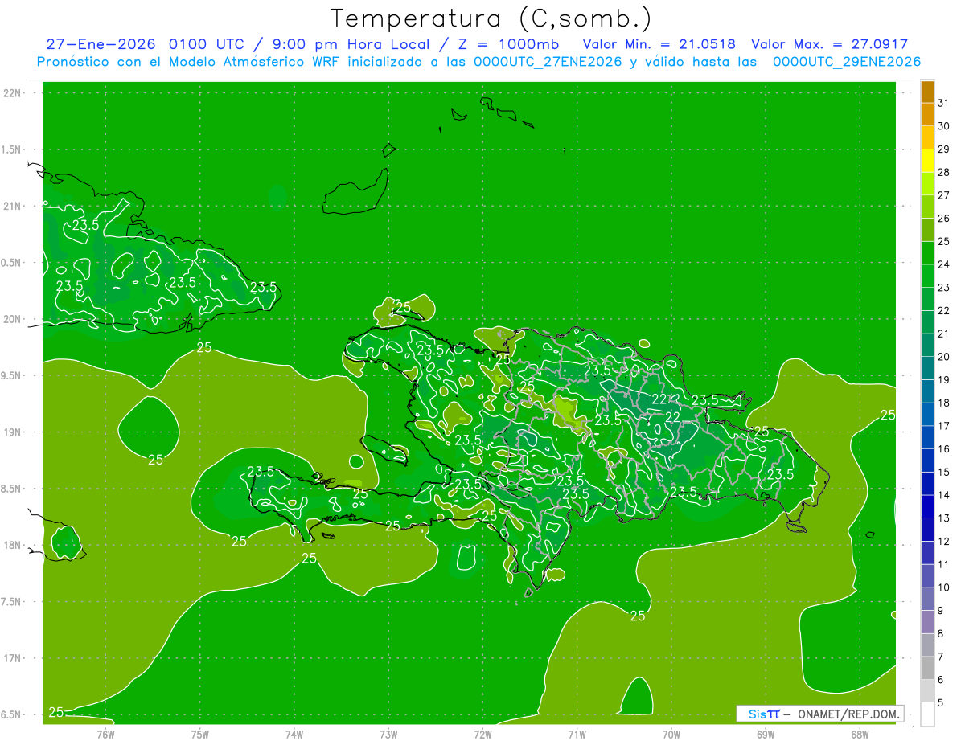Click the legend value "10"
This screenshot has height=745, width=965.
(x=944, y=587)
